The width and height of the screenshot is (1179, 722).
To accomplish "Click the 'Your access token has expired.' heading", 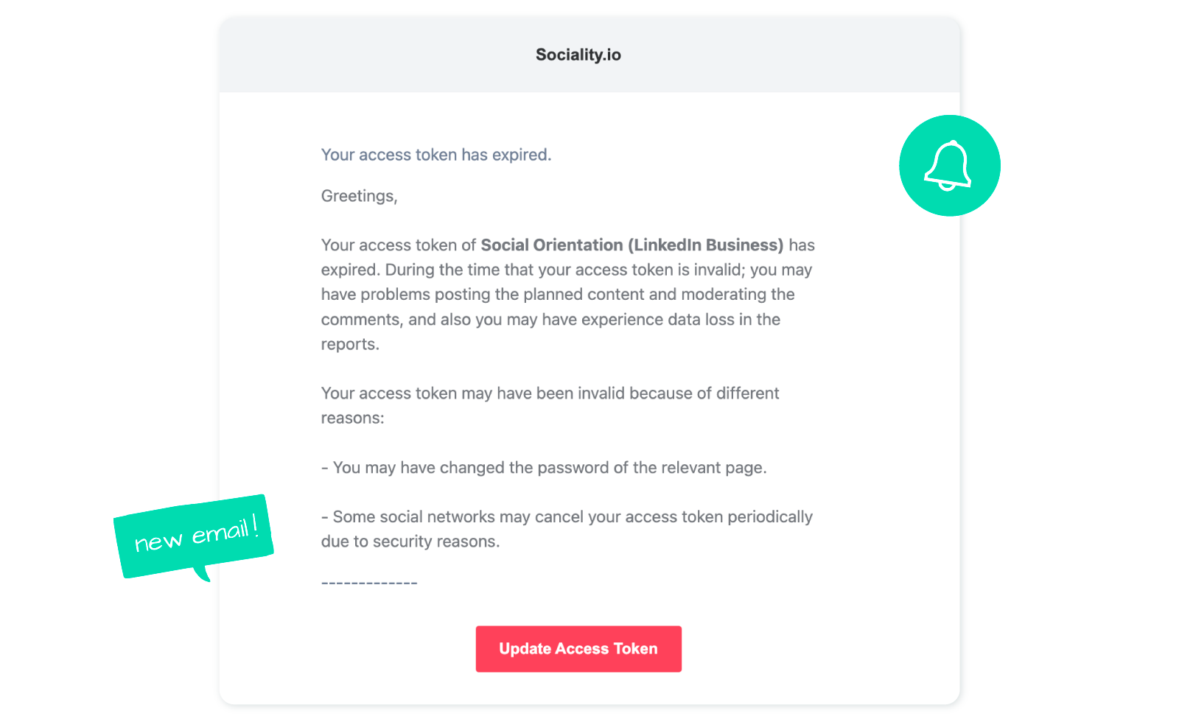I will (x=436, y=155).
